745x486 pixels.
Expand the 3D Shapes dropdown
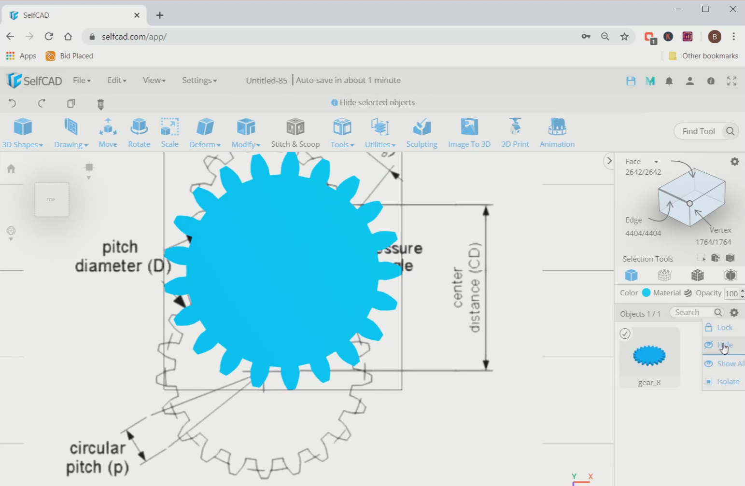click(22, 144)
